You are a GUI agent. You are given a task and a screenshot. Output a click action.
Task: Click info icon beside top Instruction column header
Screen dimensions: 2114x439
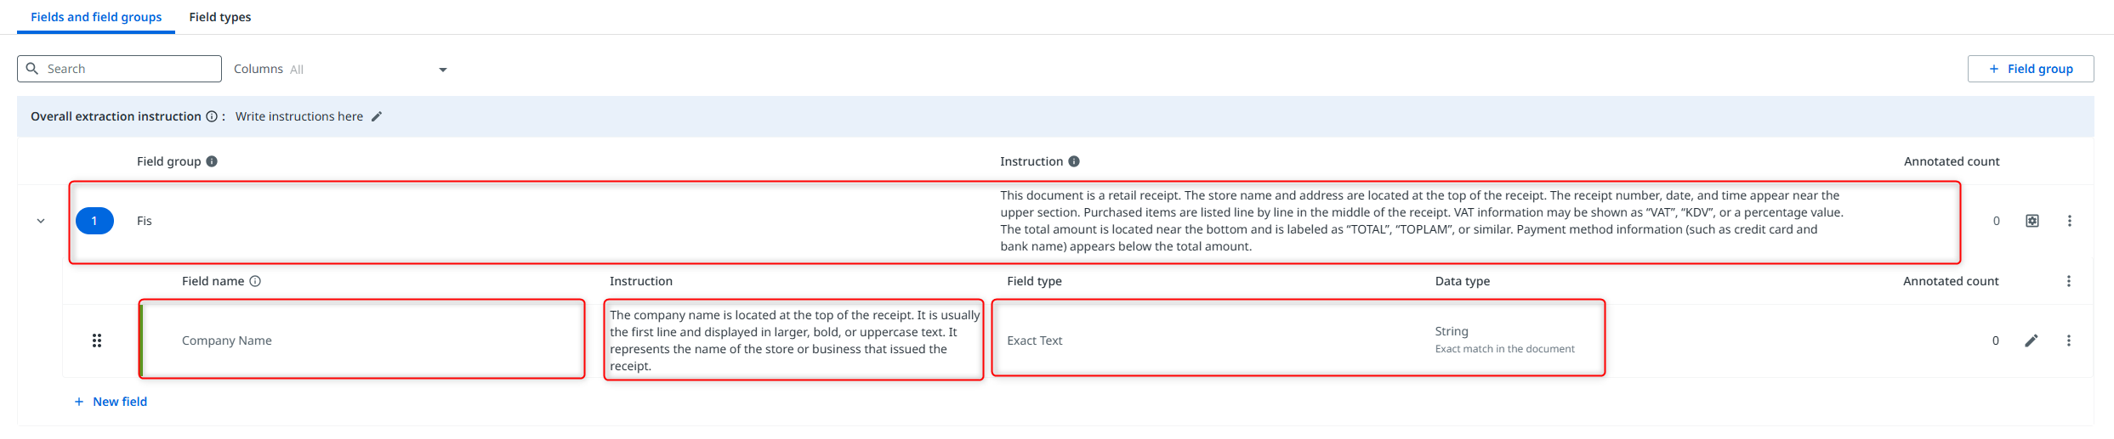[1074, 161]
